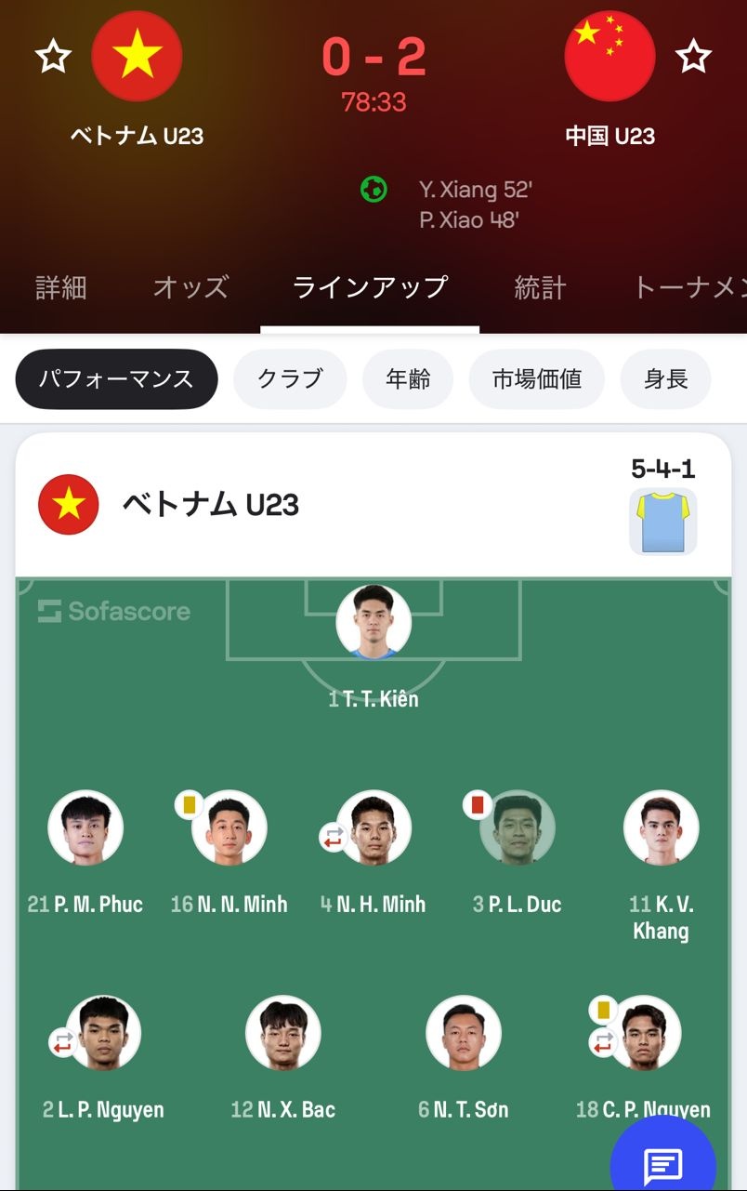Tap the Sofascore logo on the pitch
This screenshot has width=747, height=1191.
tap(114, 611)
